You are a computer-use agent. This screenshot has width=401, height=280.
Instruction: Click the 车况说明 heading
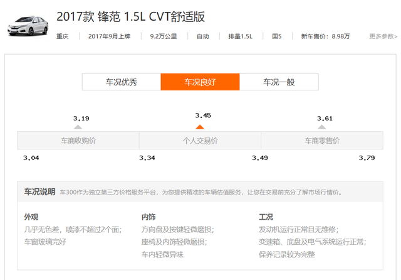coord(39,191)
